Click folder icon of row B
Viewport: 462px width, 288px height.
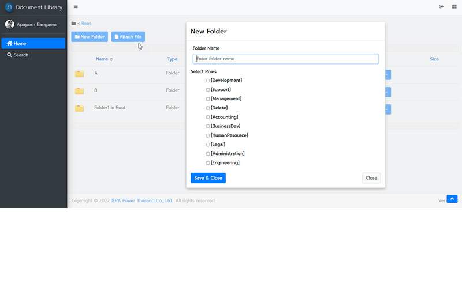[x=79, y=91]
